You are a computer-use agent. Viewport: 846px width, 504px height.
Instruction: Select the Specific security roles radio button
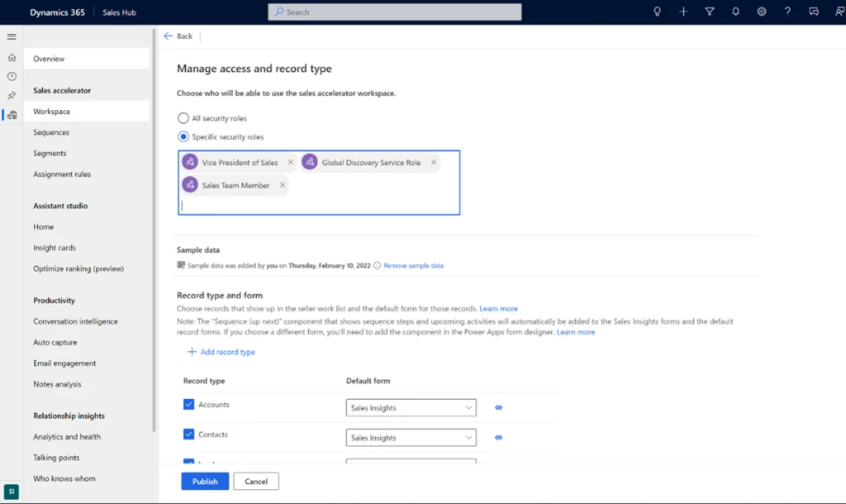183,137
